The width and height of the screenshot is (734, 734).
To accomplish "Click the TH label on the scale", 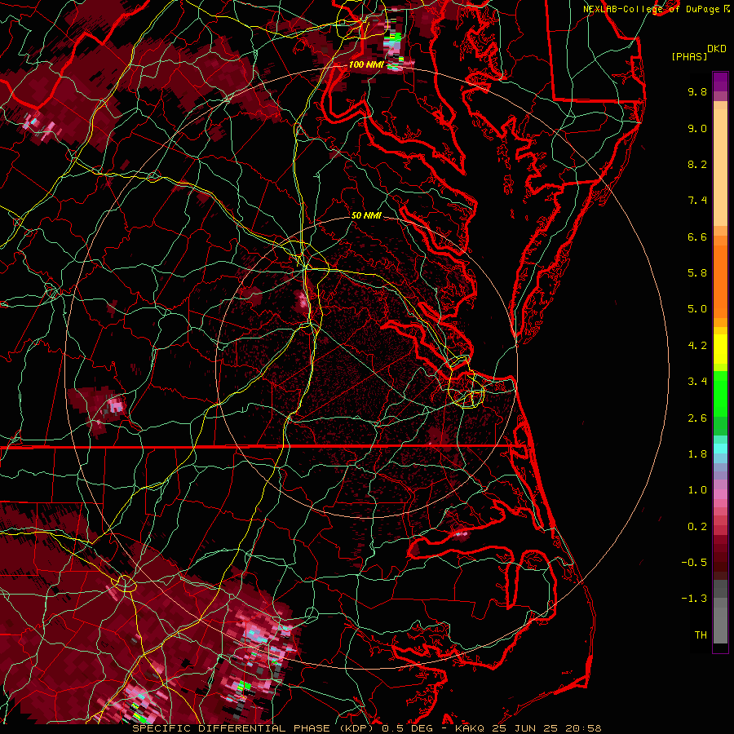I will click(701, 635).
